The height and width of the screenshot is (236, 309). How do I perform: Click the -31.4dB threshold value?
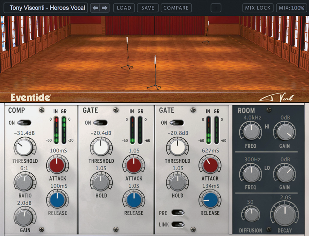(x=24, y=133)
